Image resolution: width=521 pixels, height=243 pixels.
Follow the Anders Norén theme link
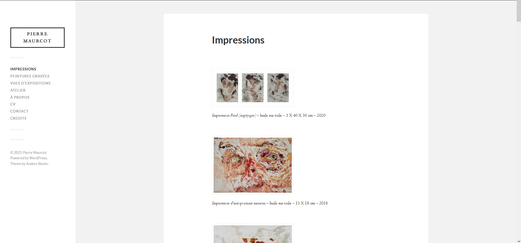37,164
